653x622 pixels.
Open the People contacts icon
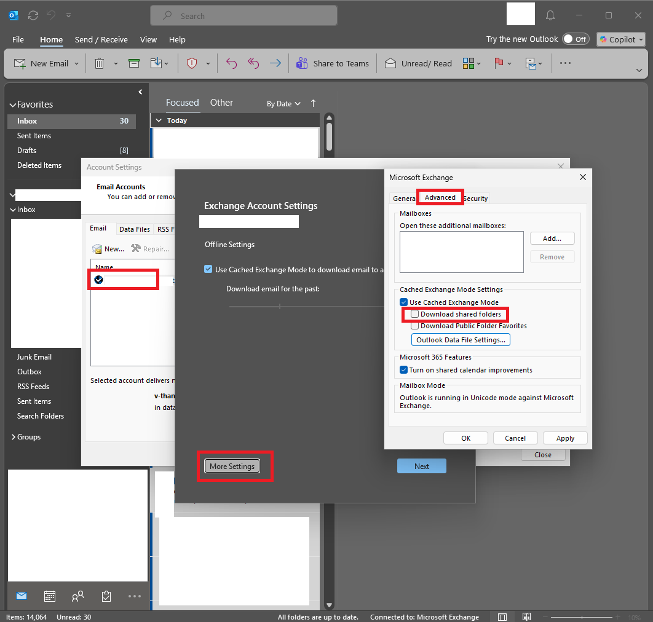point(77,596)
